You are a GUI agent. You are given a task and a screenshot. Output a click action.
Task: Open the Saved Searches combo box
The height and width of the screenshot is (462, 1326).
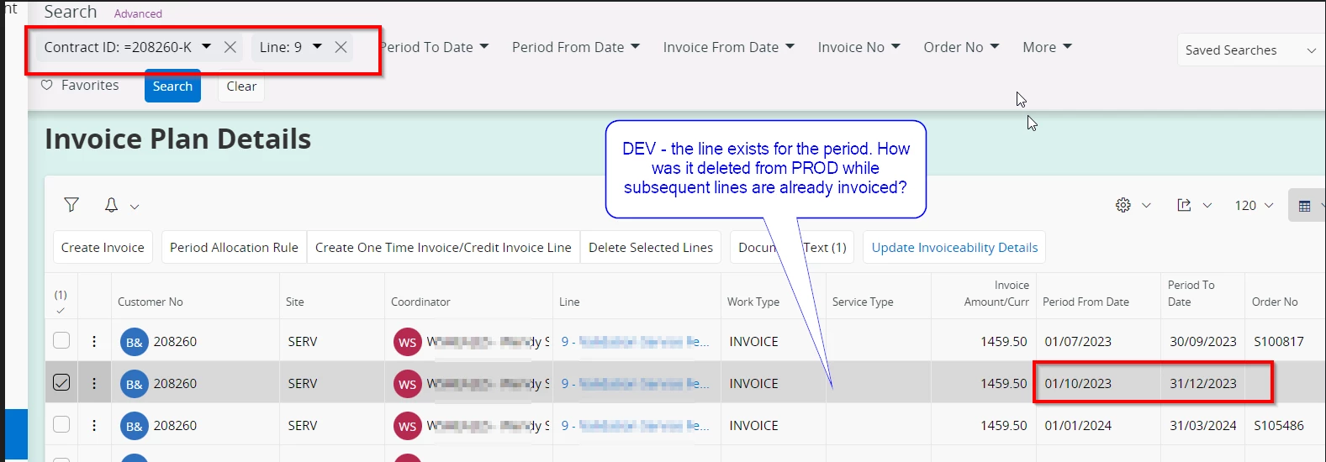[1250, 50]
